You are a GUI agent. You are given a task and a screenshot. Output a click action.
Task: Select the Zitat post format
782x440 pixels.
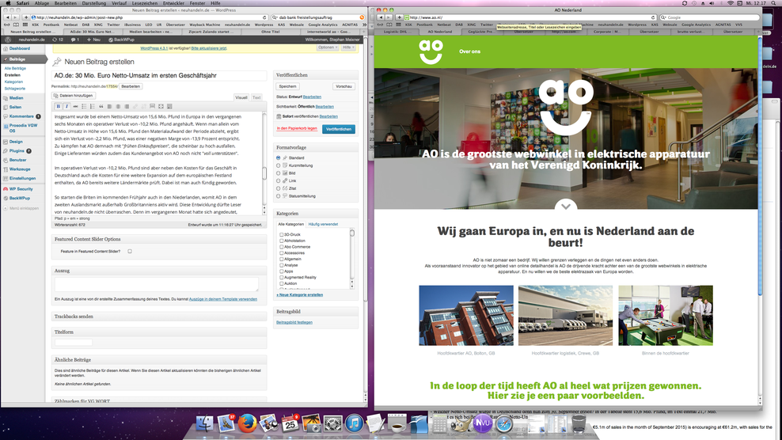279,188
